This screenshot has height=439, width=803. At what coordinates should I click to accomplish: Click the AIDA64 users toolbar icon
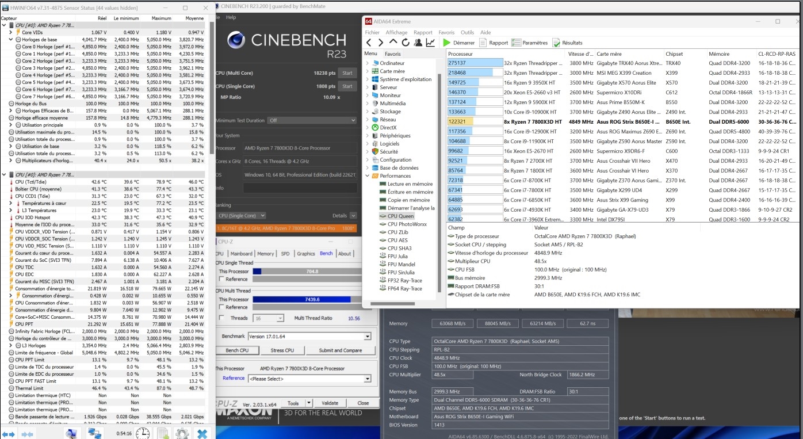coord(418,43)
